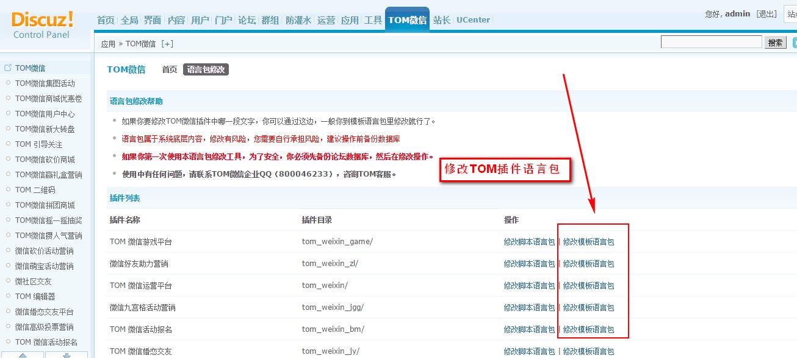Click the sidebar scroll-down arrow button

[67, 354]
